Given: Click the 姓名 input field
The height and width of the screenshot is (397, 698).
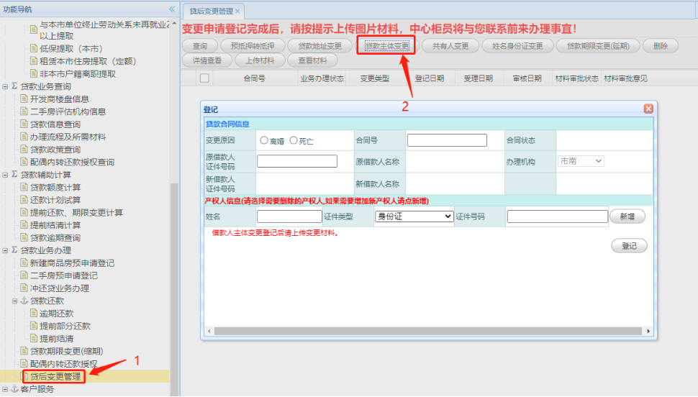Looking at the screenshot, I should click(289, 216).
